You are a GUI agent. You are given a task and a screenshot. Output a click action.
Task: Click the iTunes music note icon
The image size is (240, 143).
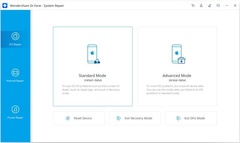15,109
